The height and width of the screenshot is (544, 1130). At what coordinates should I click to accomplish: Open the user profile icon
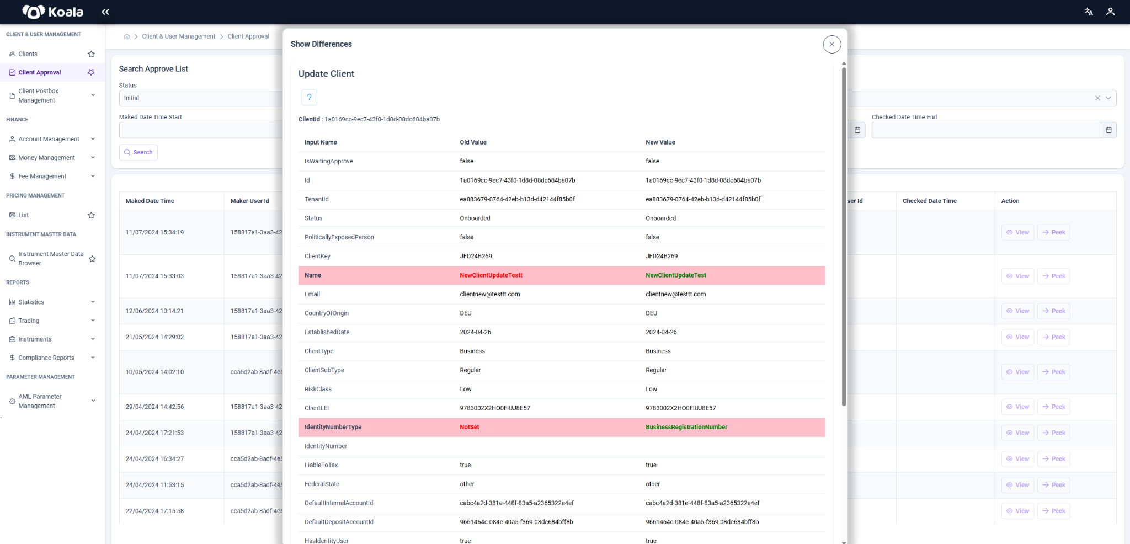1111,12
